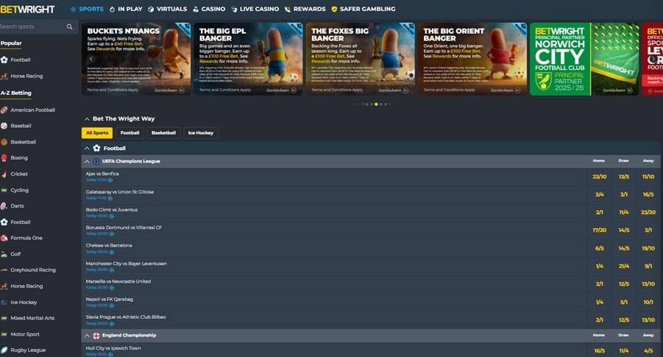Open the Buckets N'Bangs promo banner

[x=136, y=59]
